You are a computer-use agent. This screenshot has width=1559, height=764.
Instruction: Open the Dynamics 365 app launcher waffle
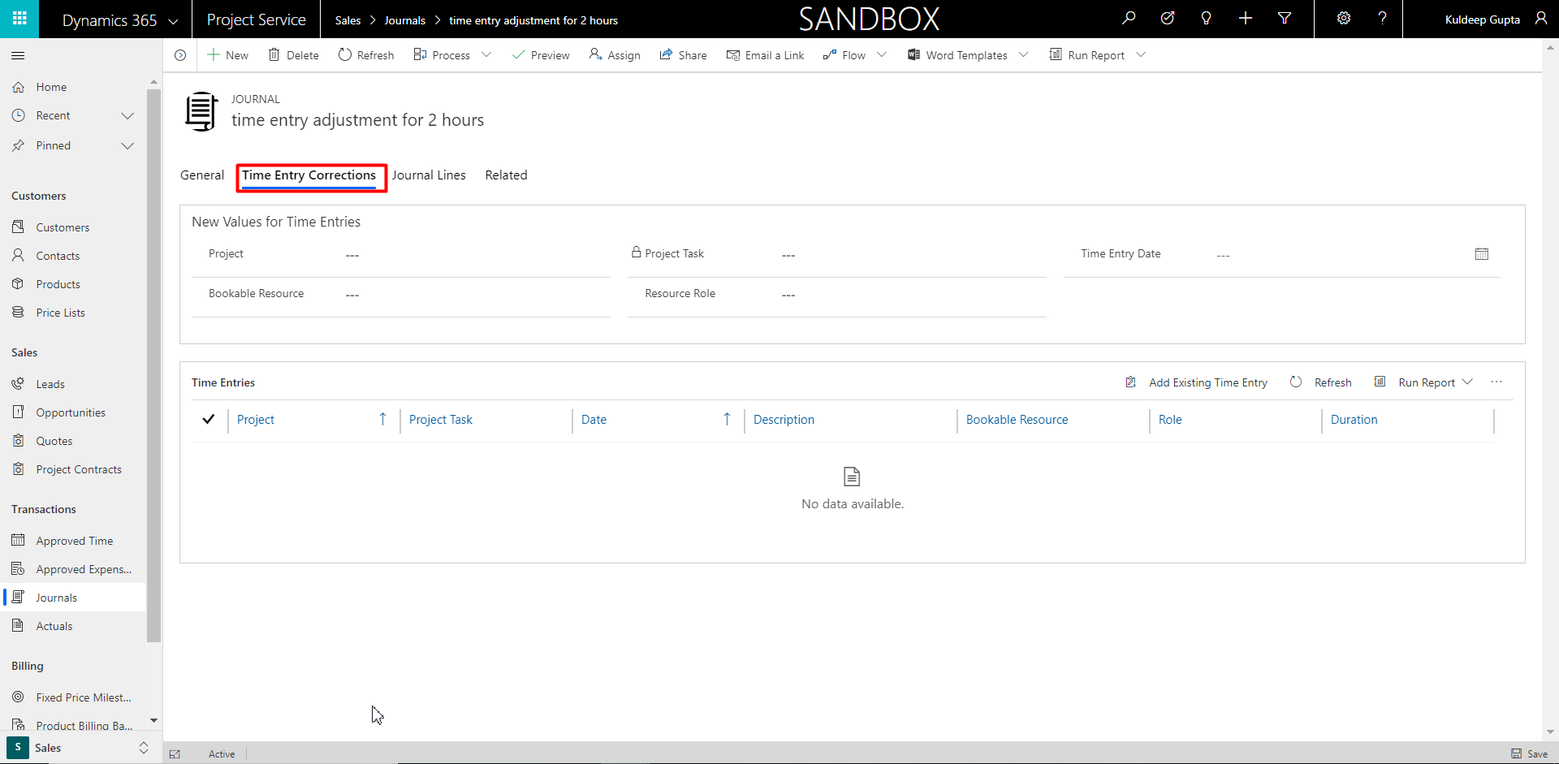coord(19,19)
